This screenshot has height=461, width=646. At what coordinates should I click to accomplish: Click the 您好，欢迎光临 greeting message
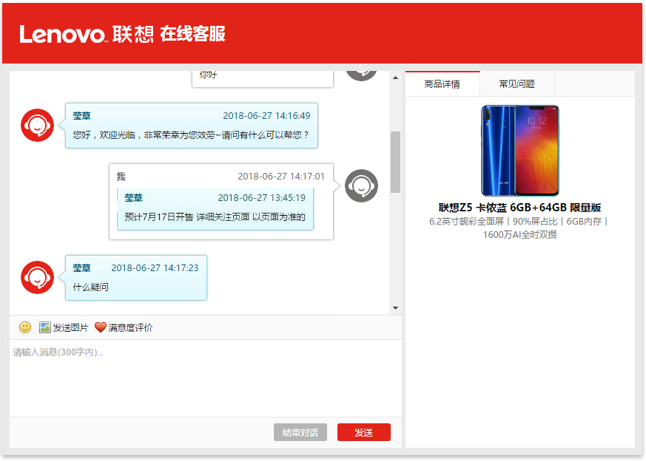(x=192, y=126)
